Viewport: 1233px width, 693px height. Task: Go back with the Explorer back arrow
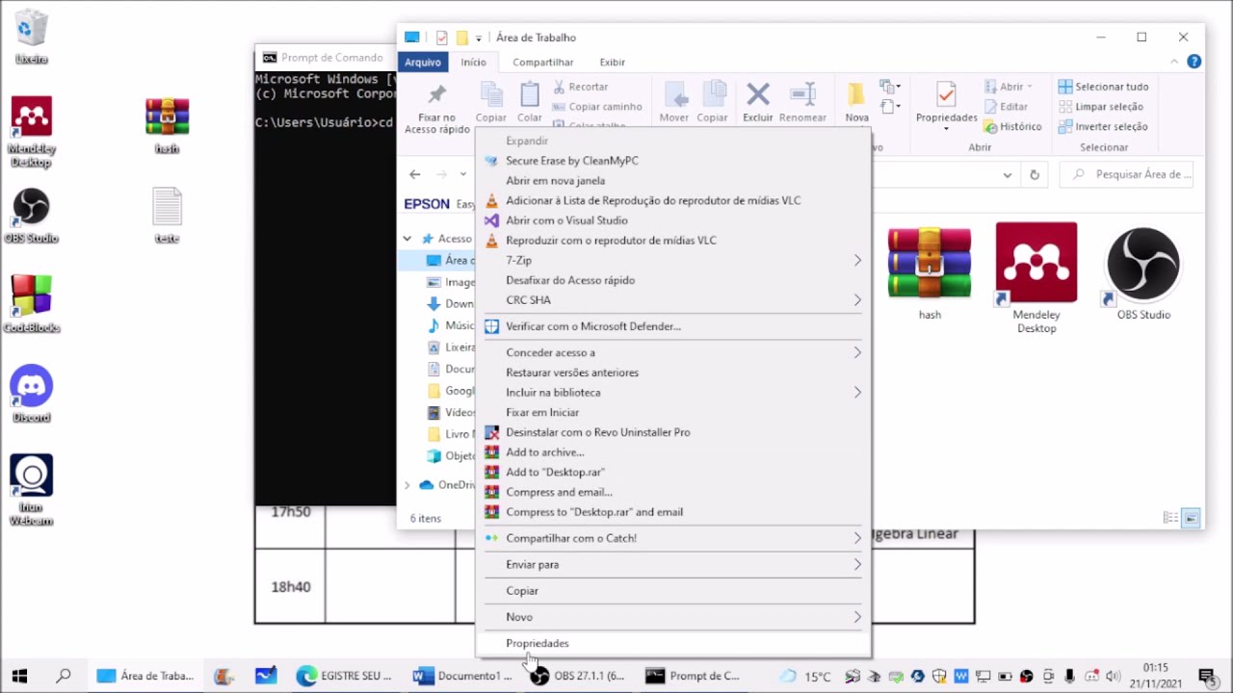pos(414,174)
